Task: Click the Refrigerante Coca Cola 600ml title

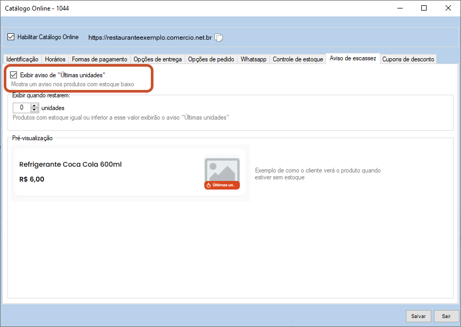Action: tap(70, 164)
